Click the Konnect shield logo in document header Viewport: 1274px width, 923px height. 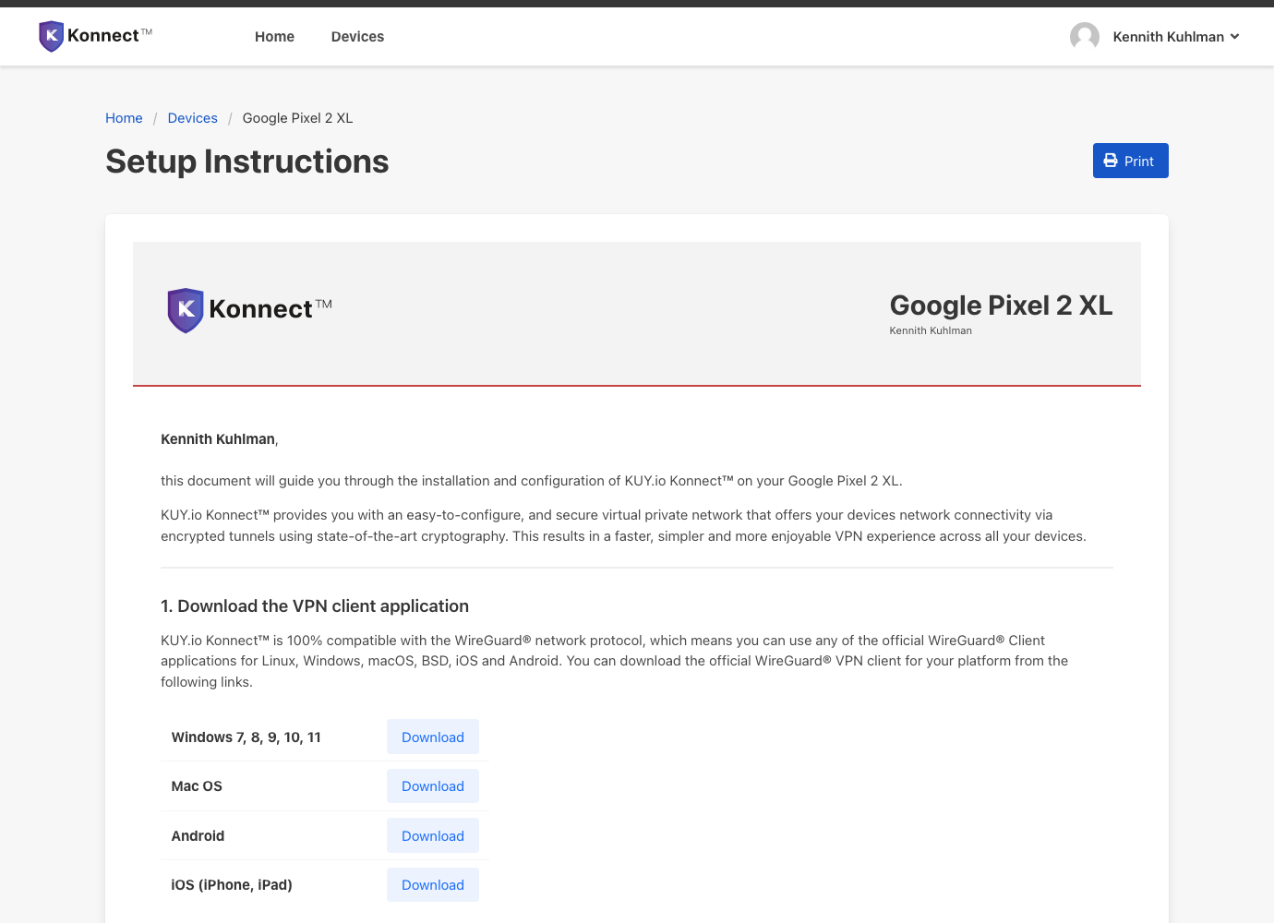point(186,310)
